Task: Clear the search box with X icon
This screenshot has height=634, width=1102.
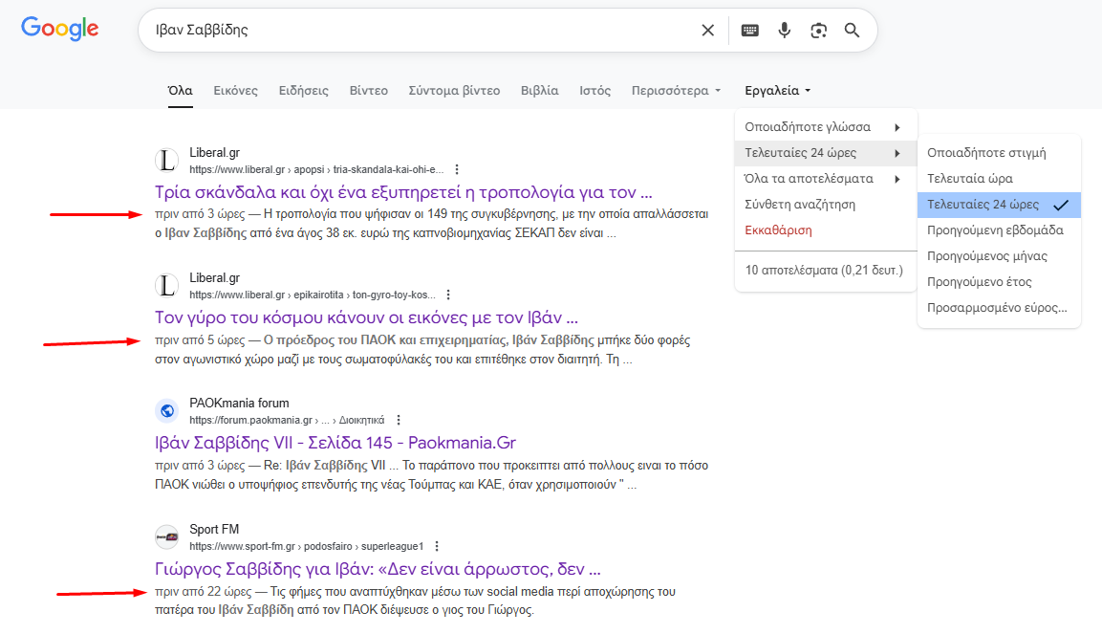Action: click(707, 31)
